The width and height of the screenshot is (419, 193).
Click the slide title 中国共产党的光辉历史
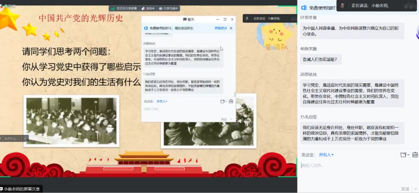[x=81, y=18]
